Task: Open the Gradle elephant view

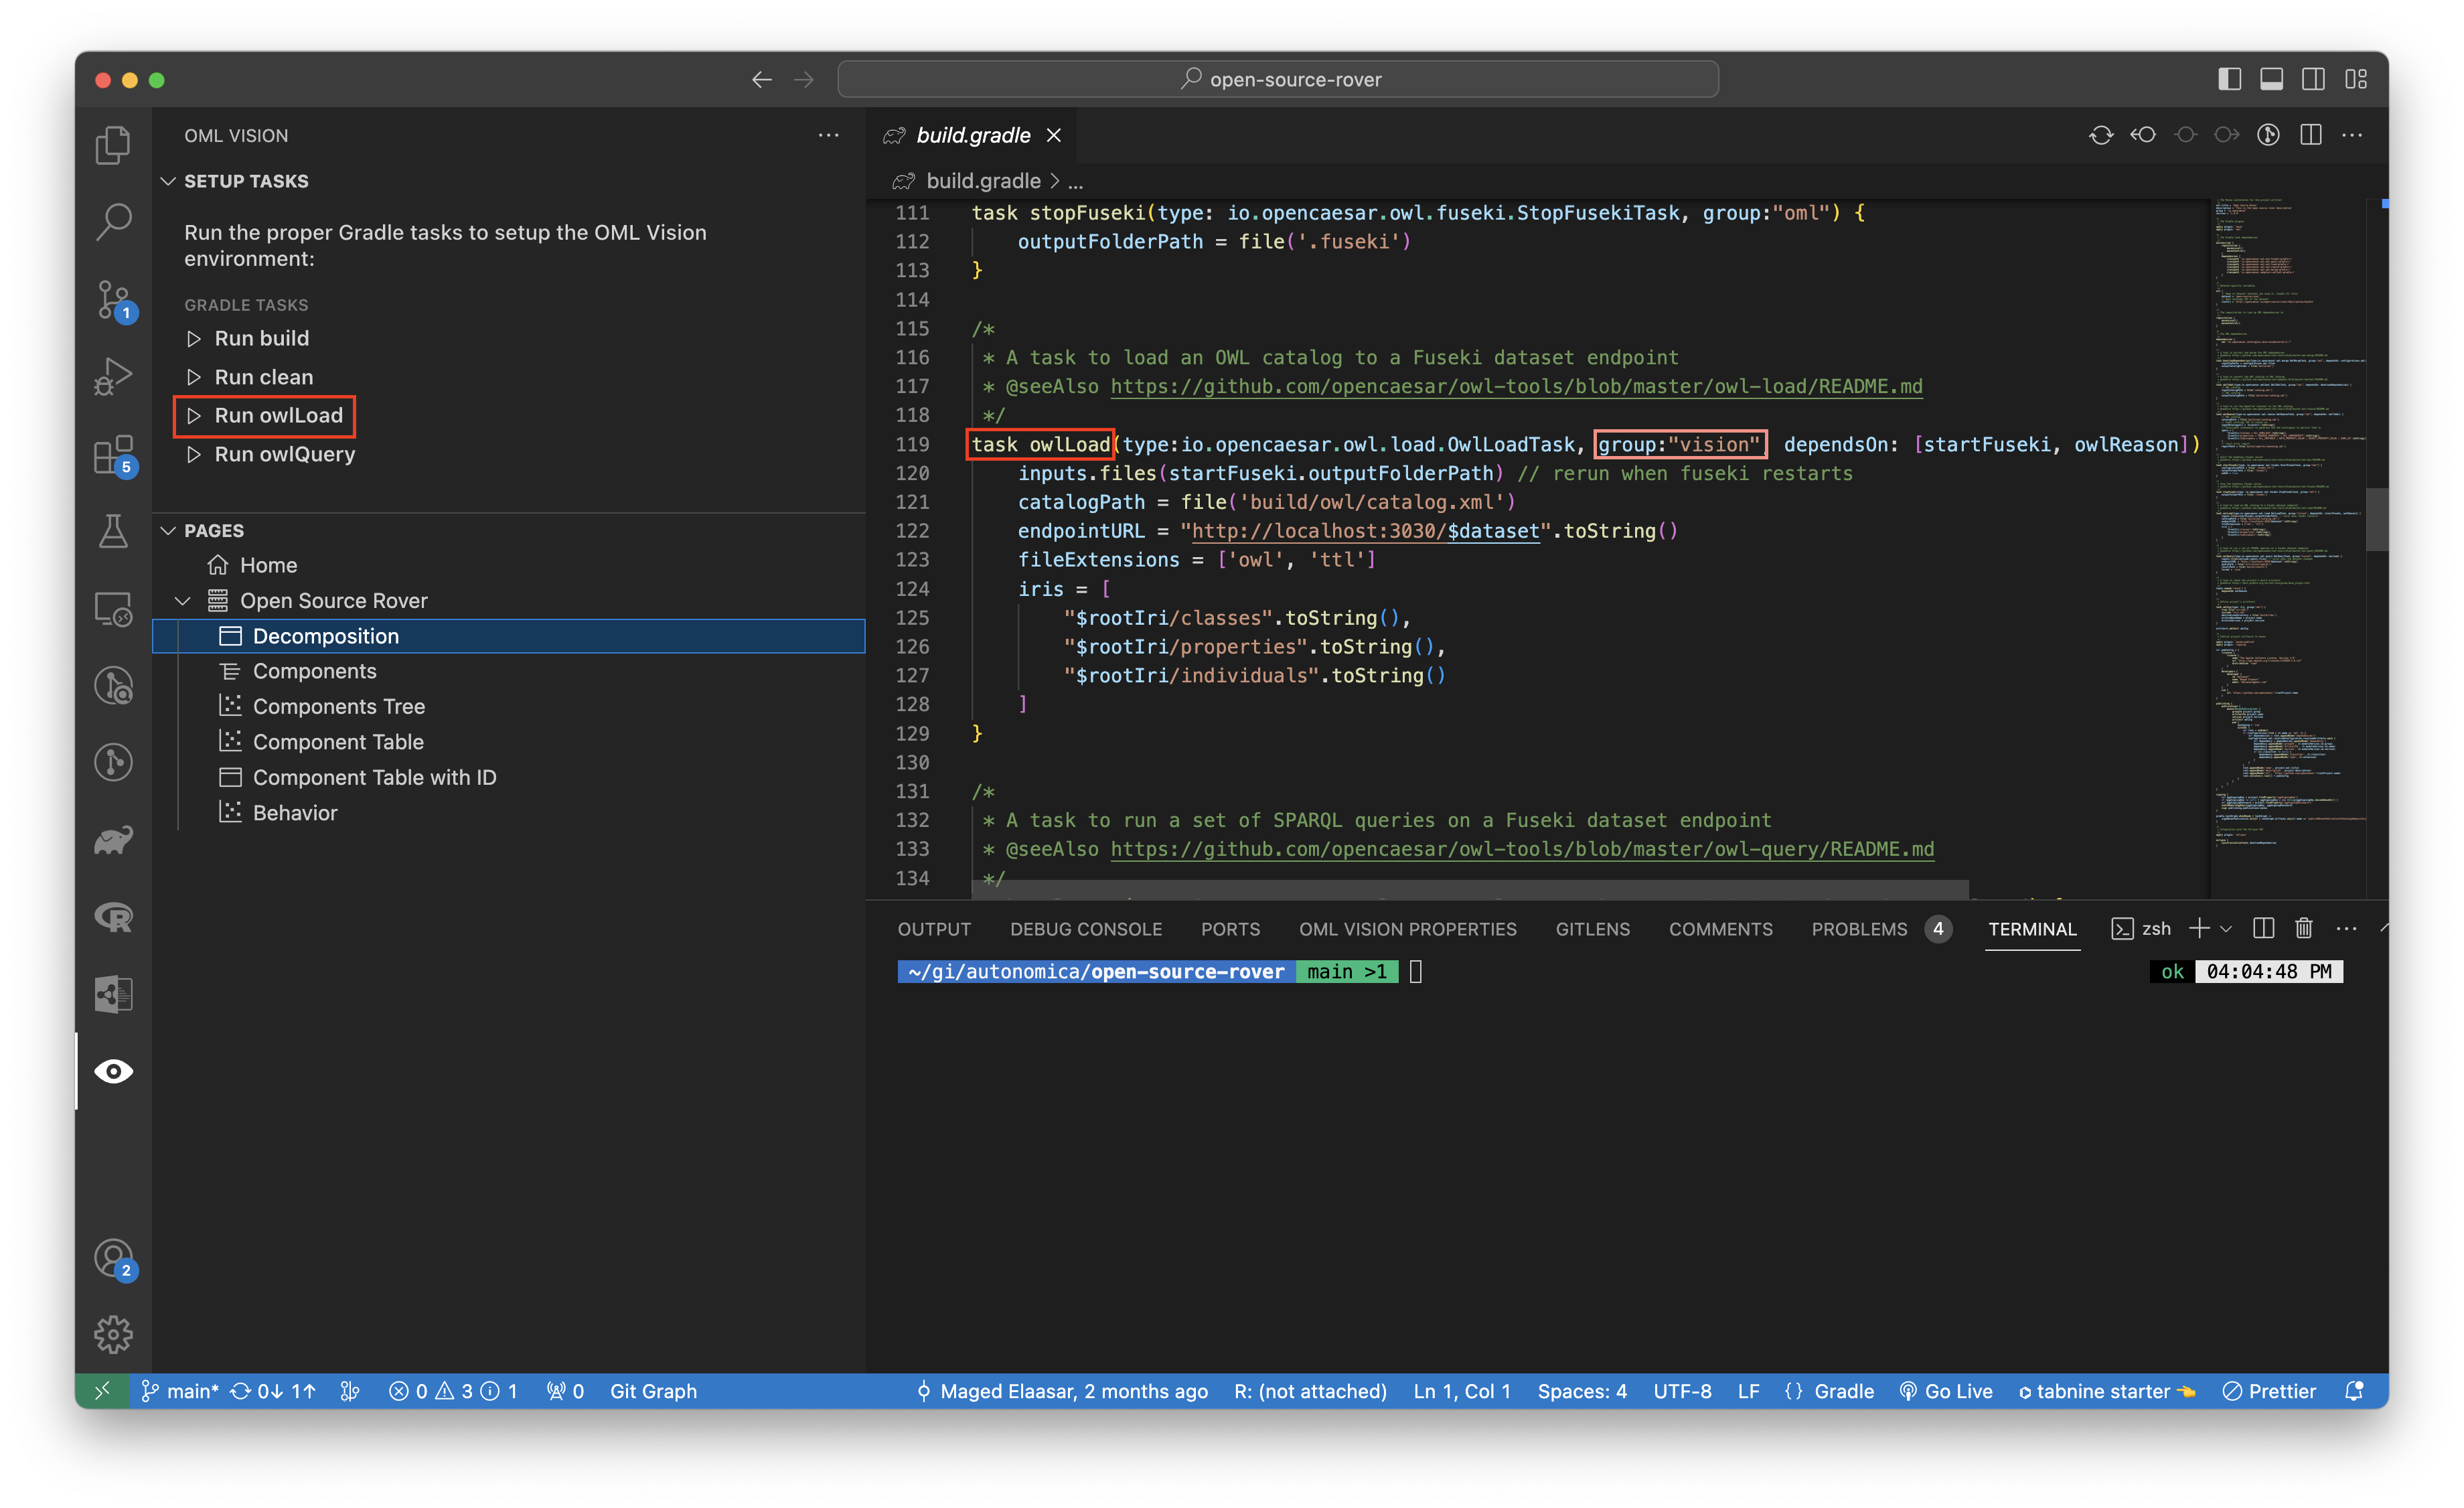Action: coord(113,840)
